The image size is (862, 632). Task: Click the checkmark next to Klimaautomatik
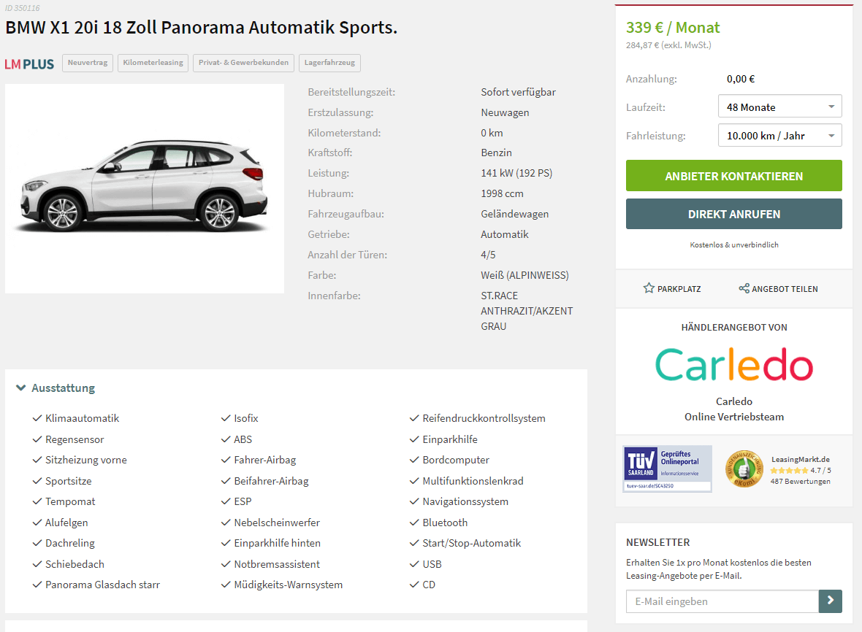(37, 418)
